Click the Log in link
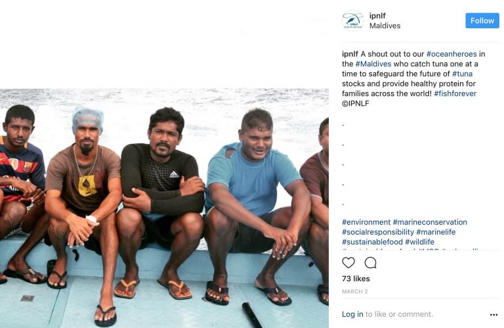Screen dimensions: 504x328 (x=352, y=314)
